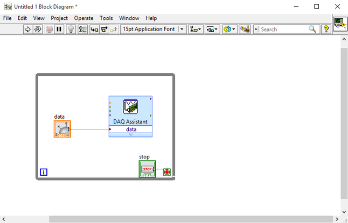This screenshot has height=223, width=348.
Task: Click the 'stop' label text
Action: (144, 157)
